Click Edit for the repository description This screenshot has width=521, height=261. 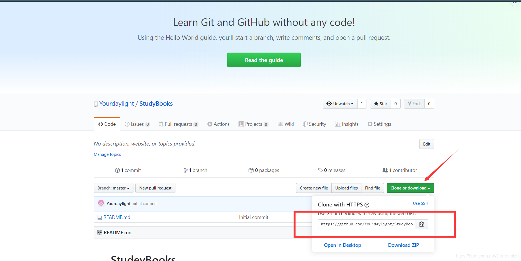point(427,144)
